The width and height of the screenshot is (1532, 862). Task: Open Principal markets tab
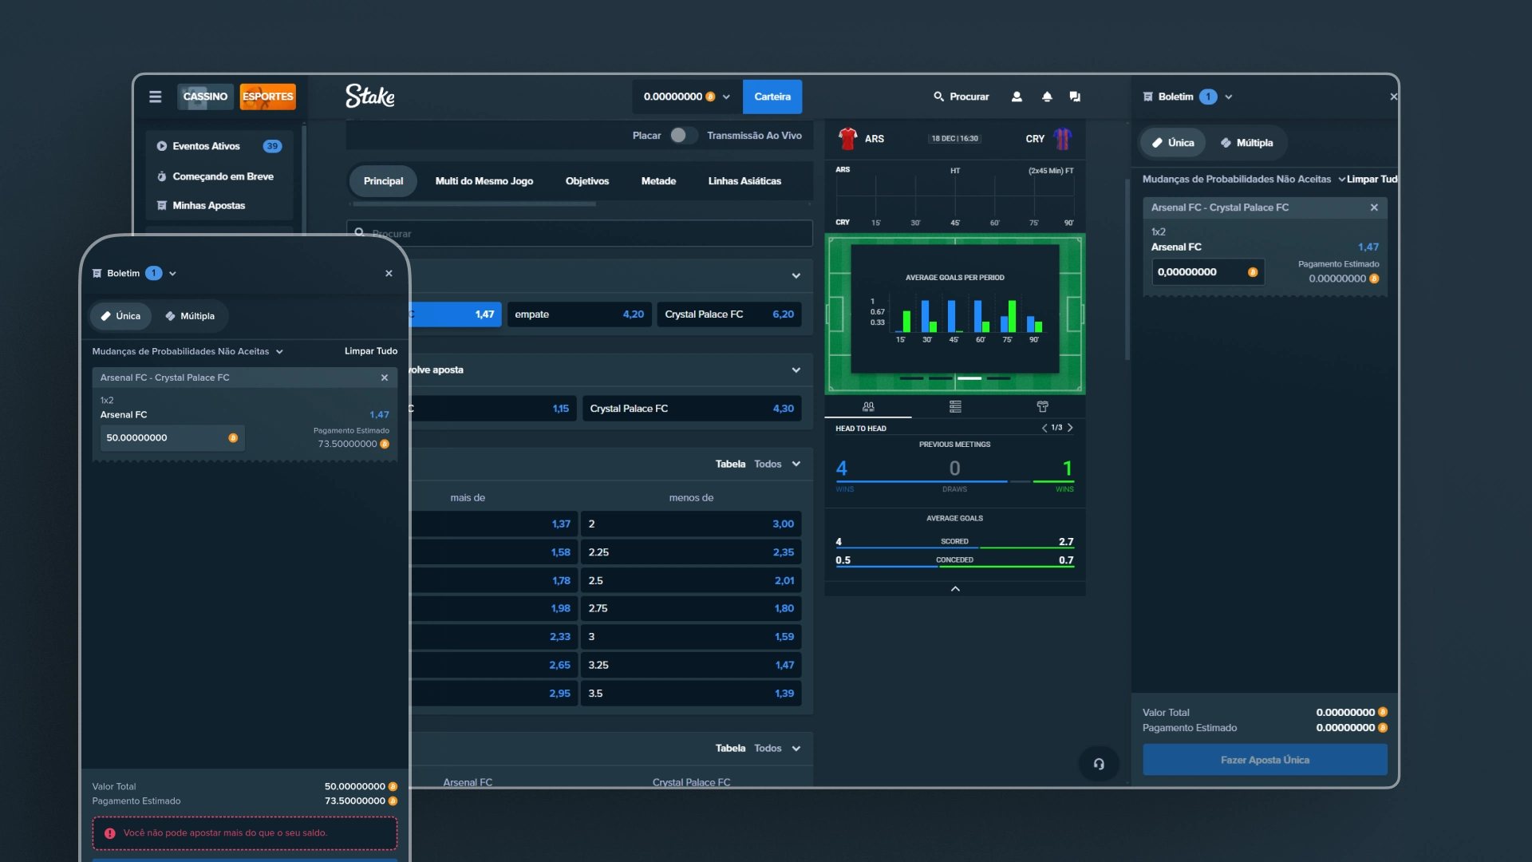point(383,181)
